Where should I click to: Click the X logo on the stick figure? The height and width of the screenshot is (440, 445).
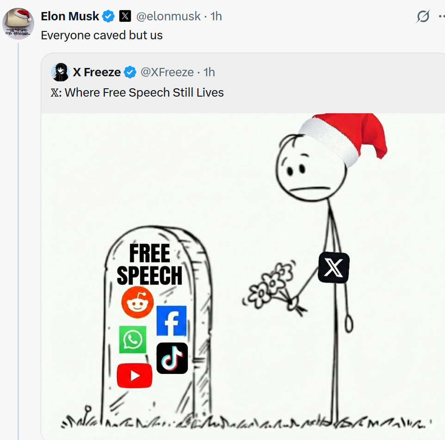334,268
